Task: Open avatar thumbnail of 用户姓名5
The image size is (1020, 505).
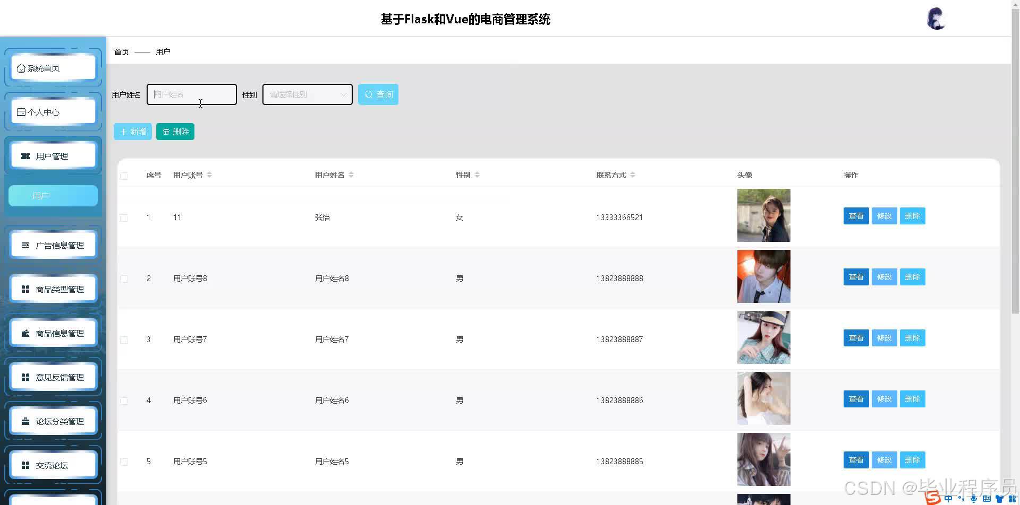Action: coord(763,459)
